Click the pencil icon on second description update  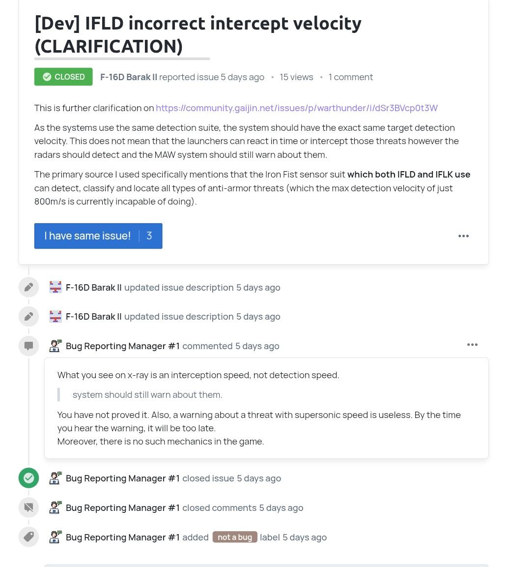(28, 317)
